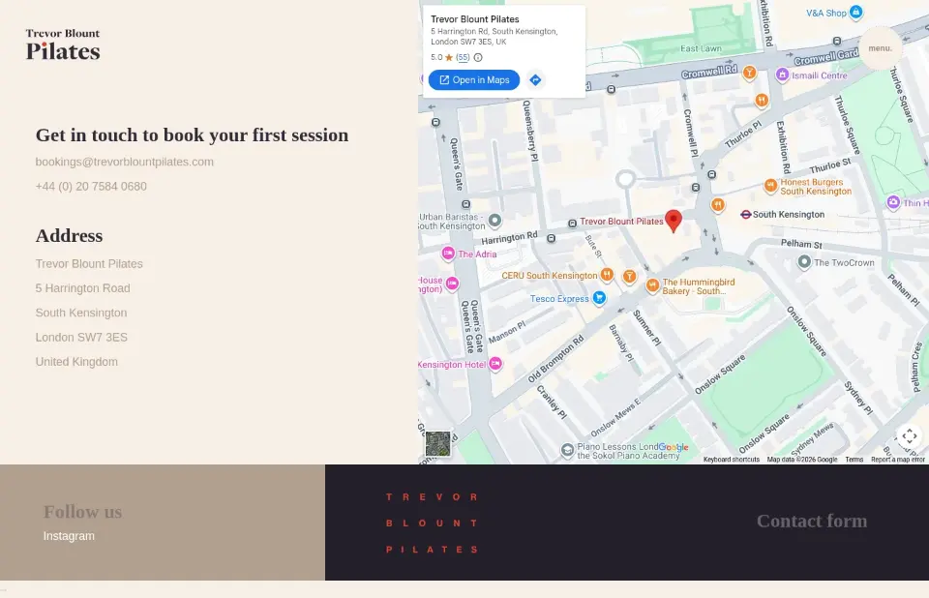This screenshot has height=598, width=929.
Task: Click the studio phone number
Action: (91, 186)
